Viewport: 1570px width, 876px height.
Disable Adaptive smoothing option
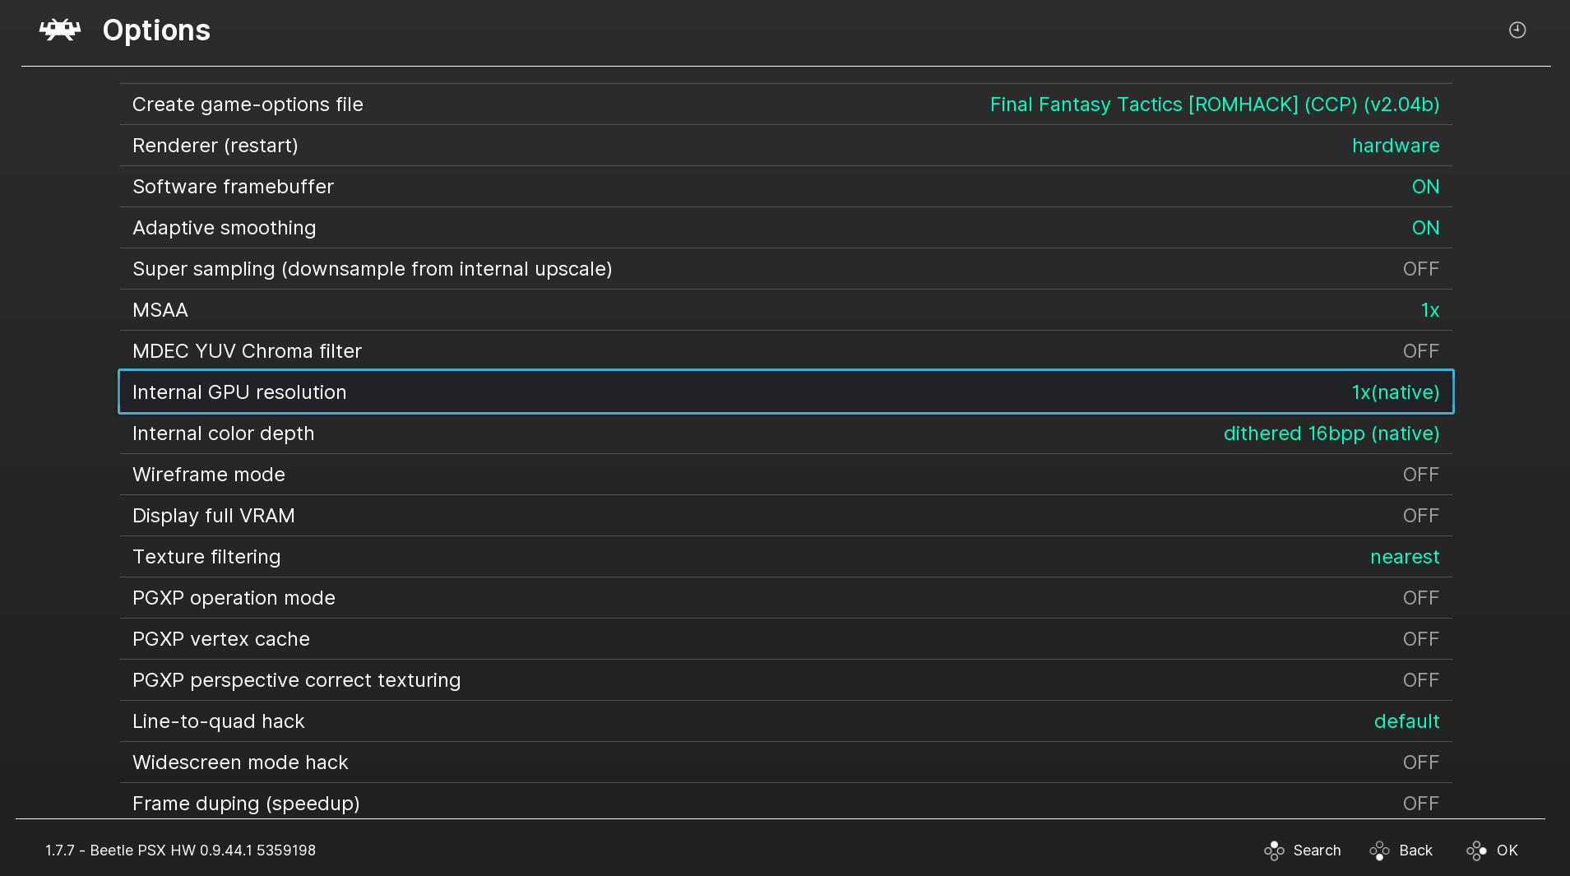[x=1424, y=228]
